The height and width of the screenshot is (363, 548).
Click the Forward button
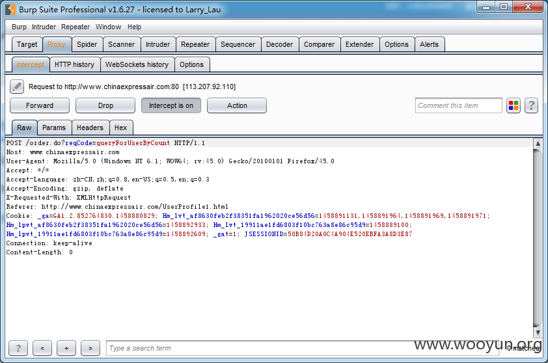[40, 105]
